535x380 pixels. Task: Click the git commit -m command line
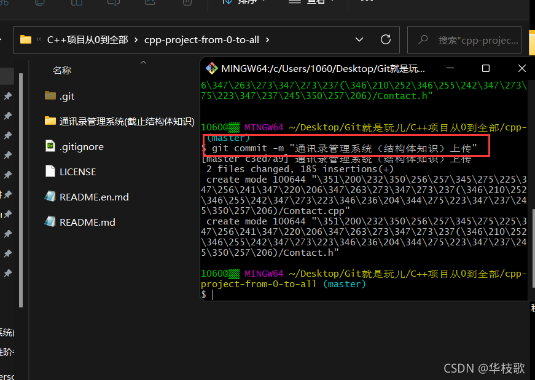click(x=339, y=149)
